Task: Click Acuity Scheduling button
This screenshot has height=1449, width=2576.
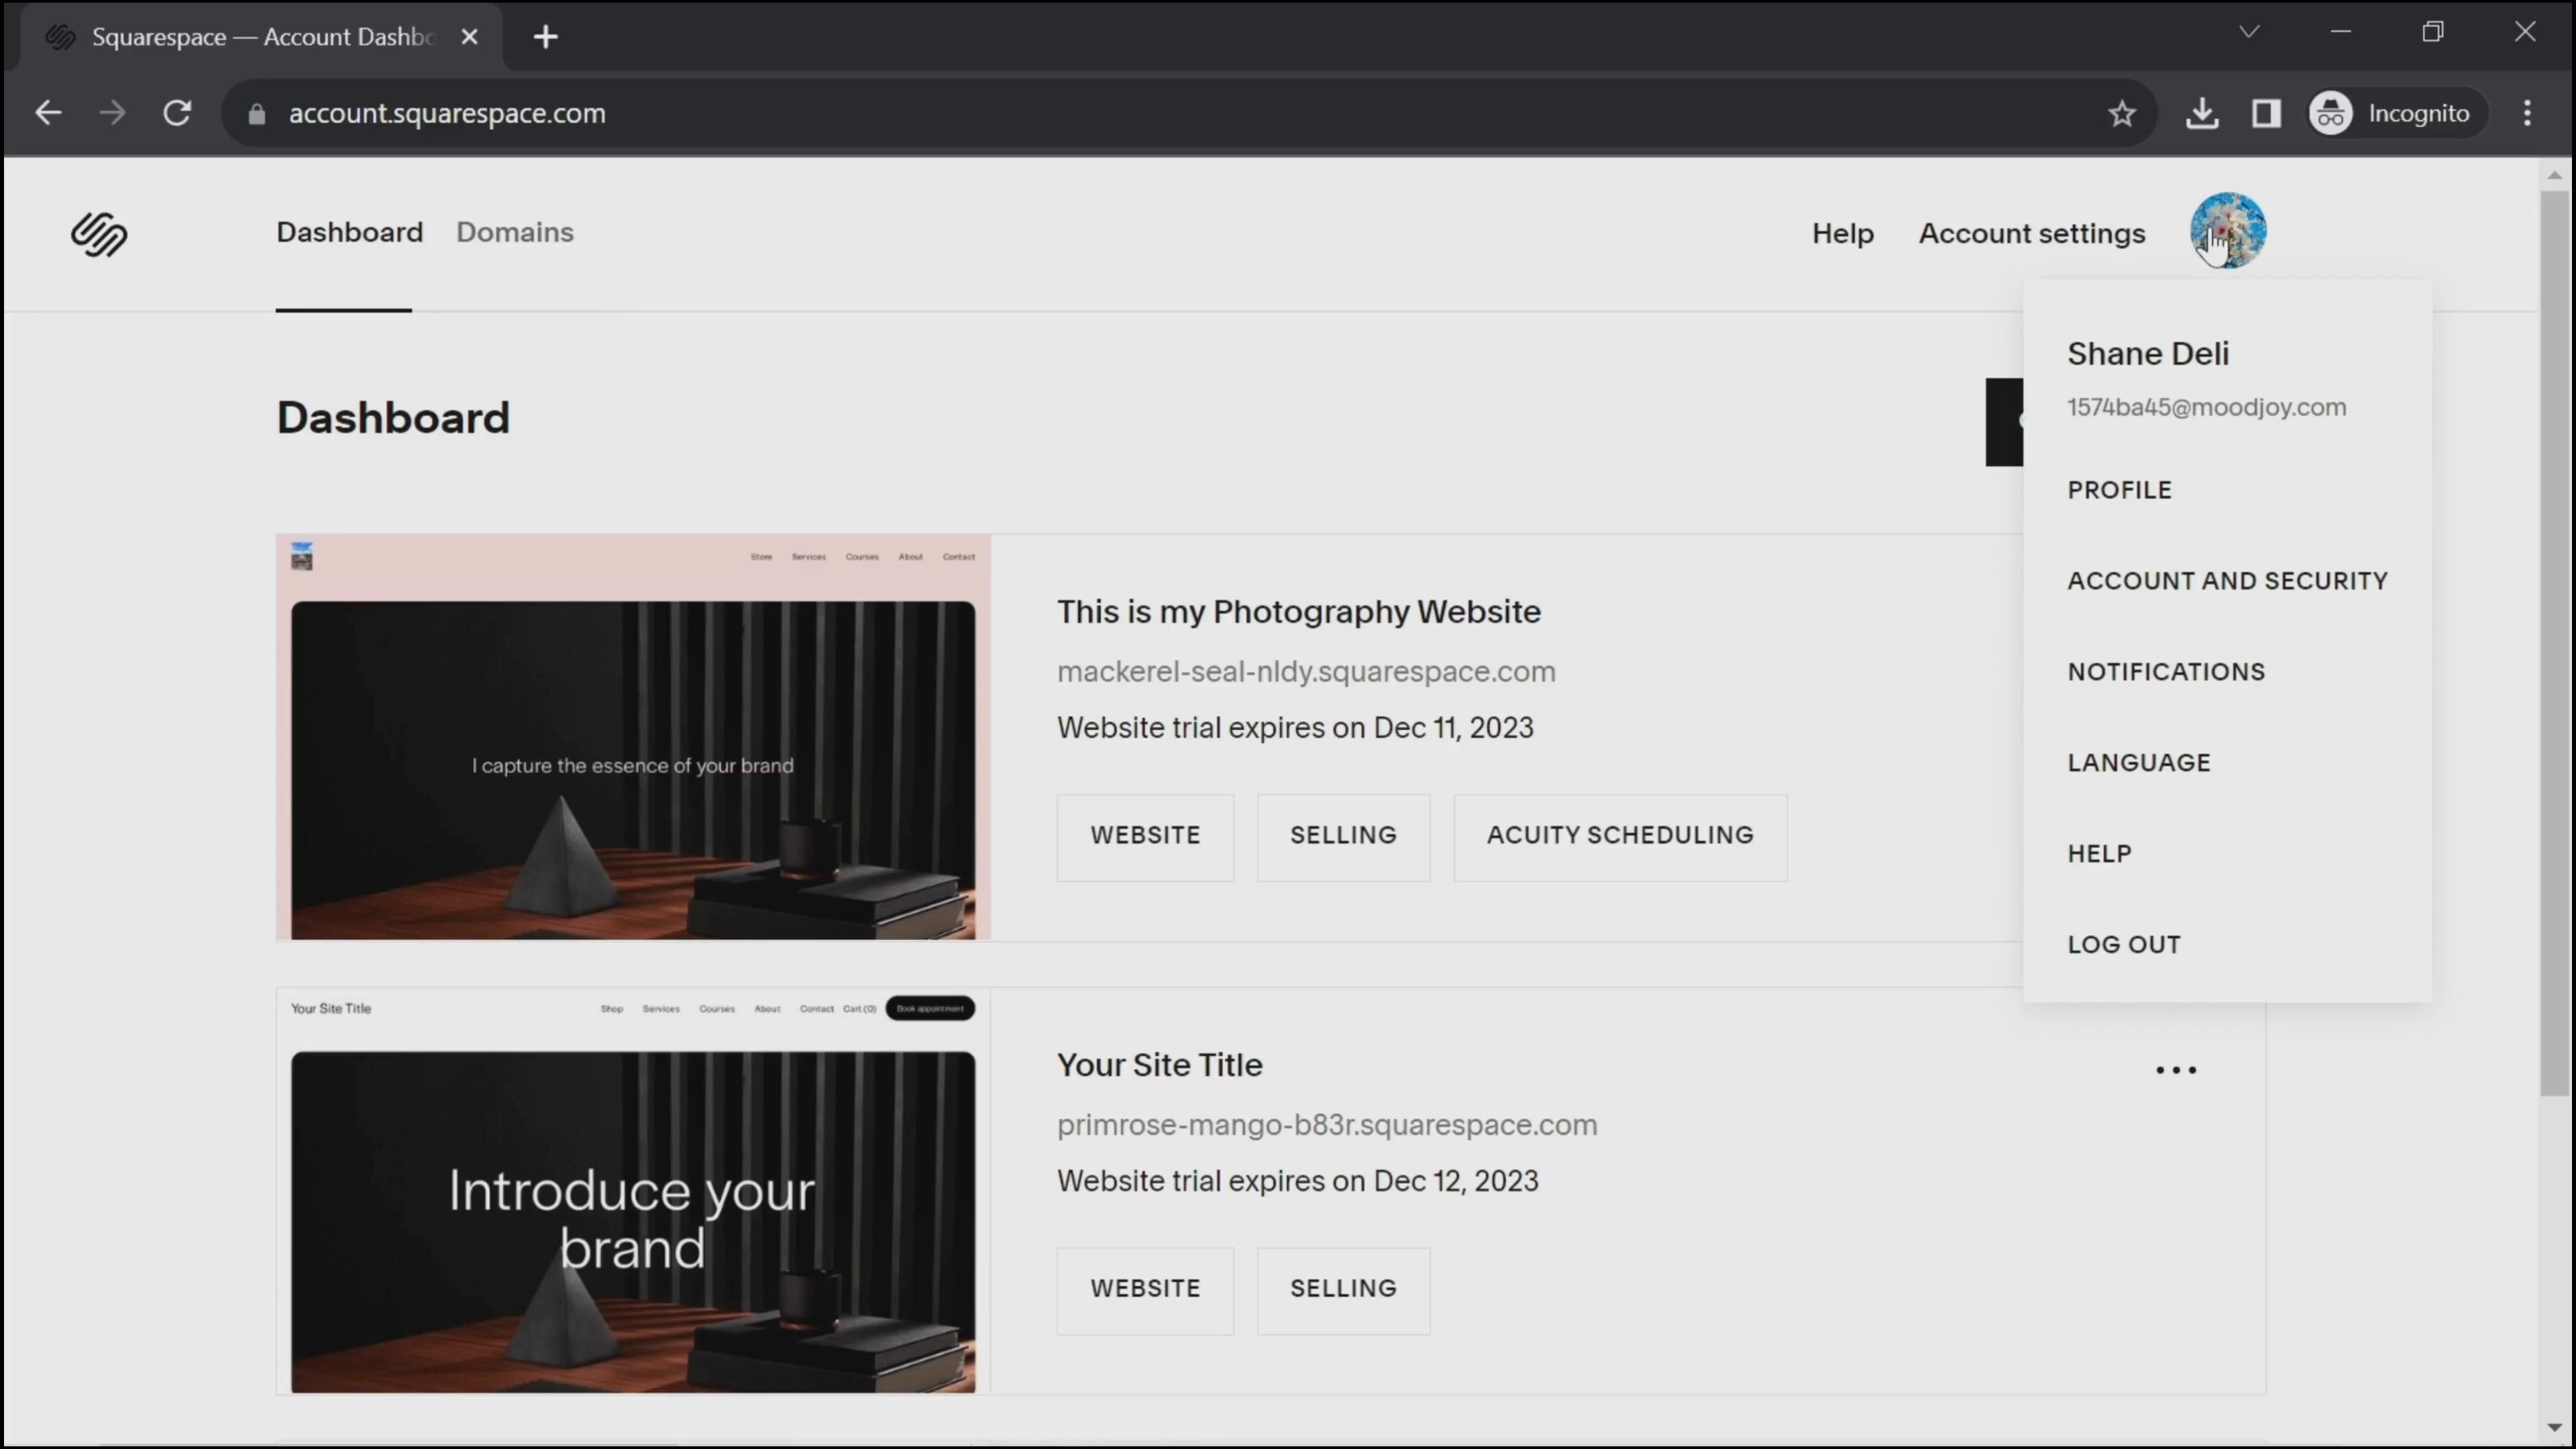Action: (1619, 836)
